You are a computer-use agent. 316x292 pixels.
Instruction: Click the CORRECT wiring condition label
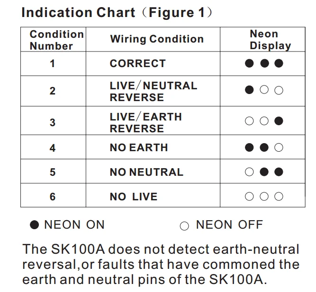[x=138, y=64]
